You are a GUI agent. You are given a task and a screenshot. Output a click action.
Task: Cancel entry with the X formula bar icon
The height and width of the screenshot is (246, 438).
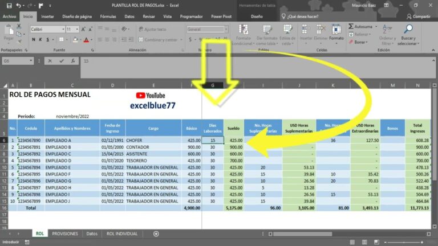point(50,61)
